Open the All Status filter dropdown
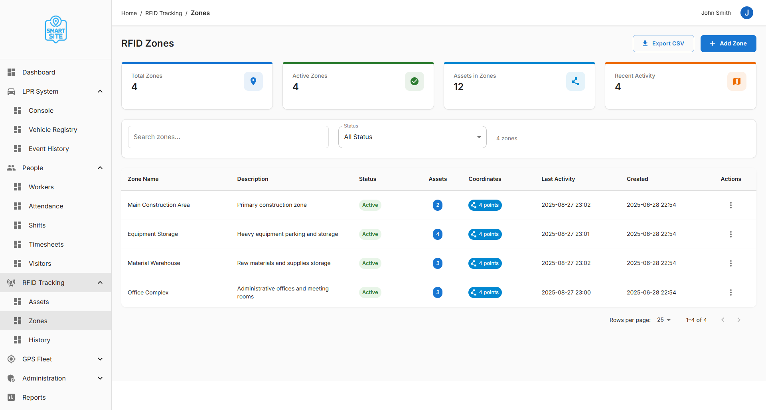The height and width of the screenshot is (410, 766). coord(412,137)
